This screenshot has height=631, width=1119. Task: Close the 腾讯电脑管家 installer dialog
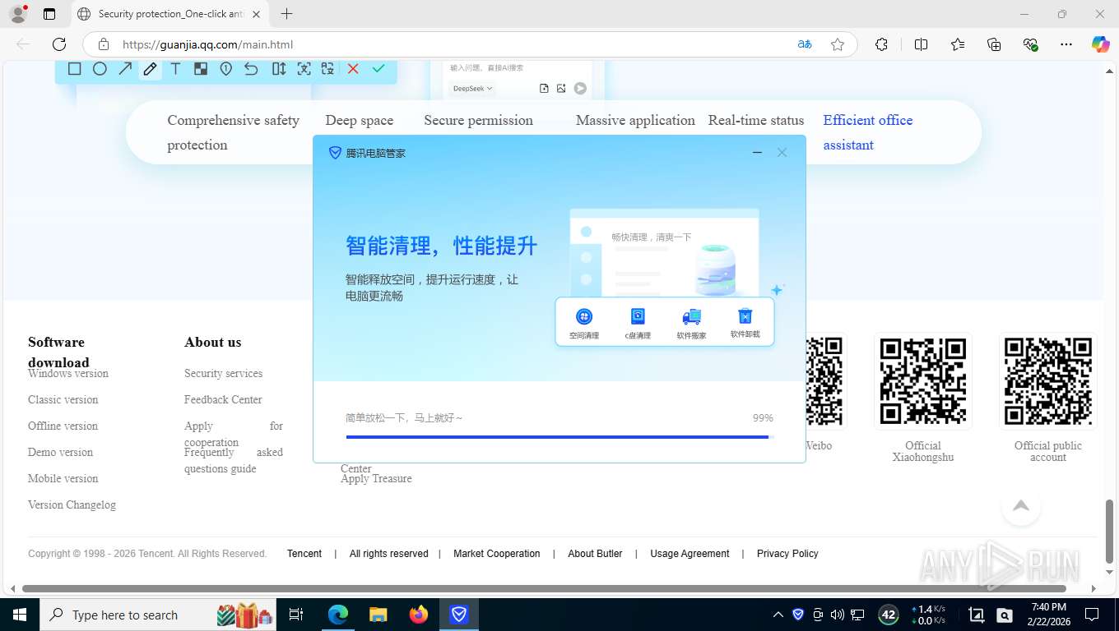782,152
